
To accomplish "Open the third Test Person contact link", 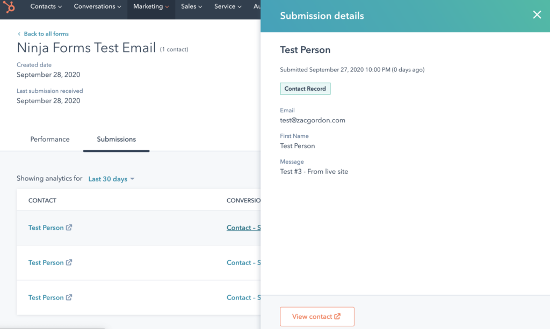I will tap(46, 297).
